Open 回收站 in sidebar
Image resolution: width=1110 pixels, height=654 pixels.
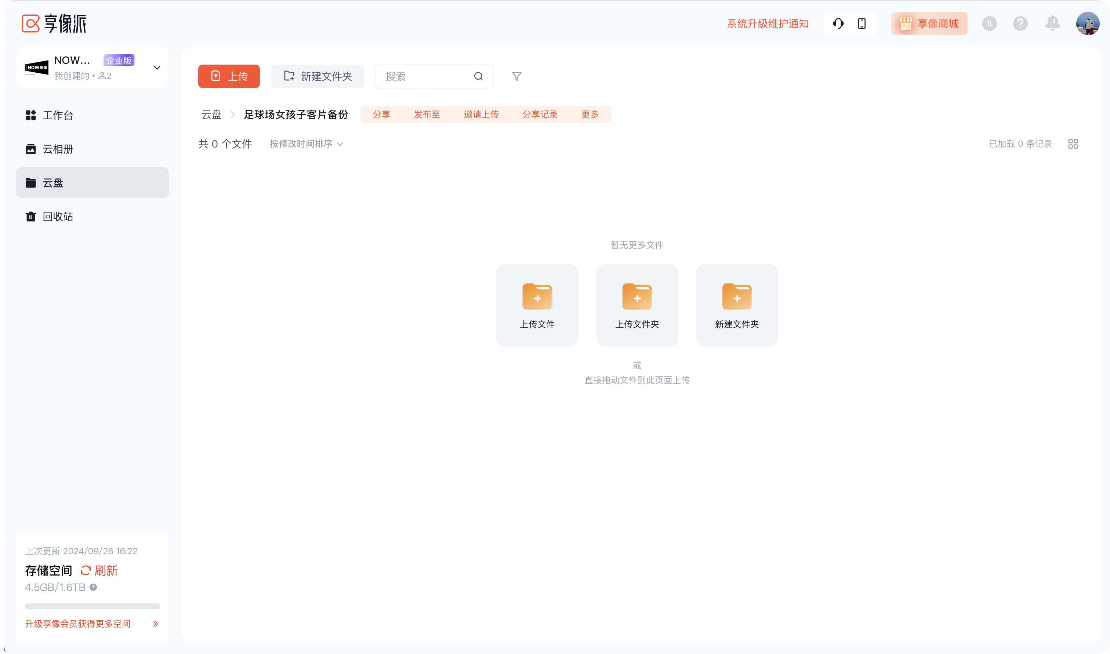point(92,217)
